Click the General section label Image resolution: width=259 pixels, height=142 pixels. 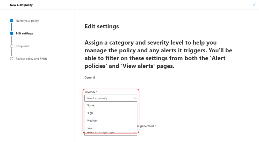90,77
